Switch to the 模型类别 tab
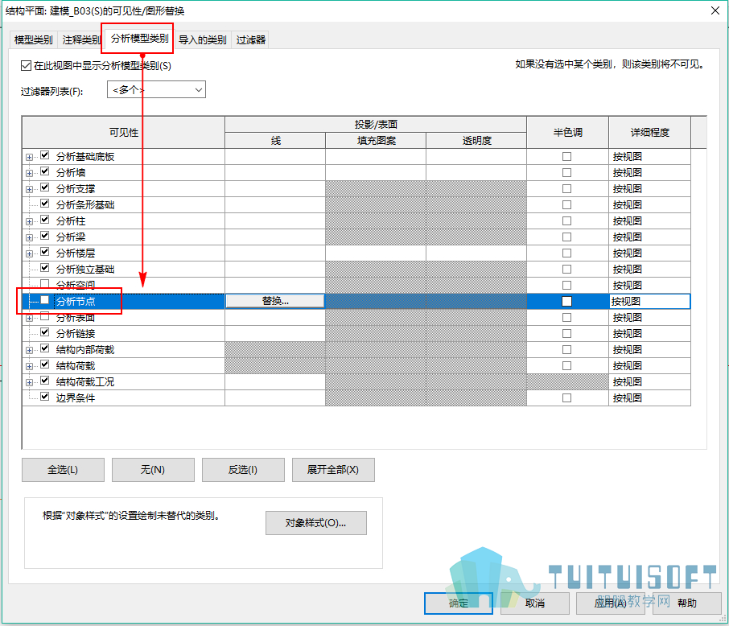 34,40
